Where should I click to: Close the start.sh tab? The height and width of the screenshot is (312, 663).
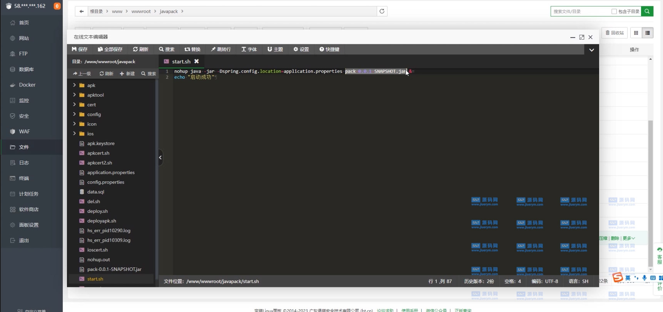pyautogui.click(x=197, y=61)
